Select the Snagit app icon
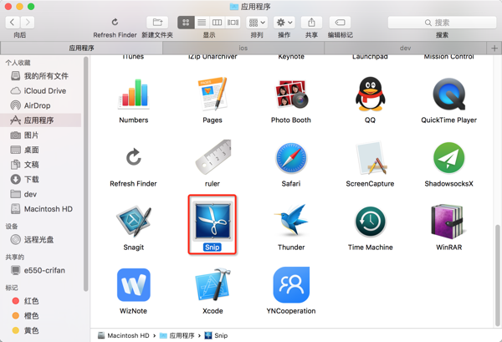The image size is (502, 342). click(x=134, y=221)
